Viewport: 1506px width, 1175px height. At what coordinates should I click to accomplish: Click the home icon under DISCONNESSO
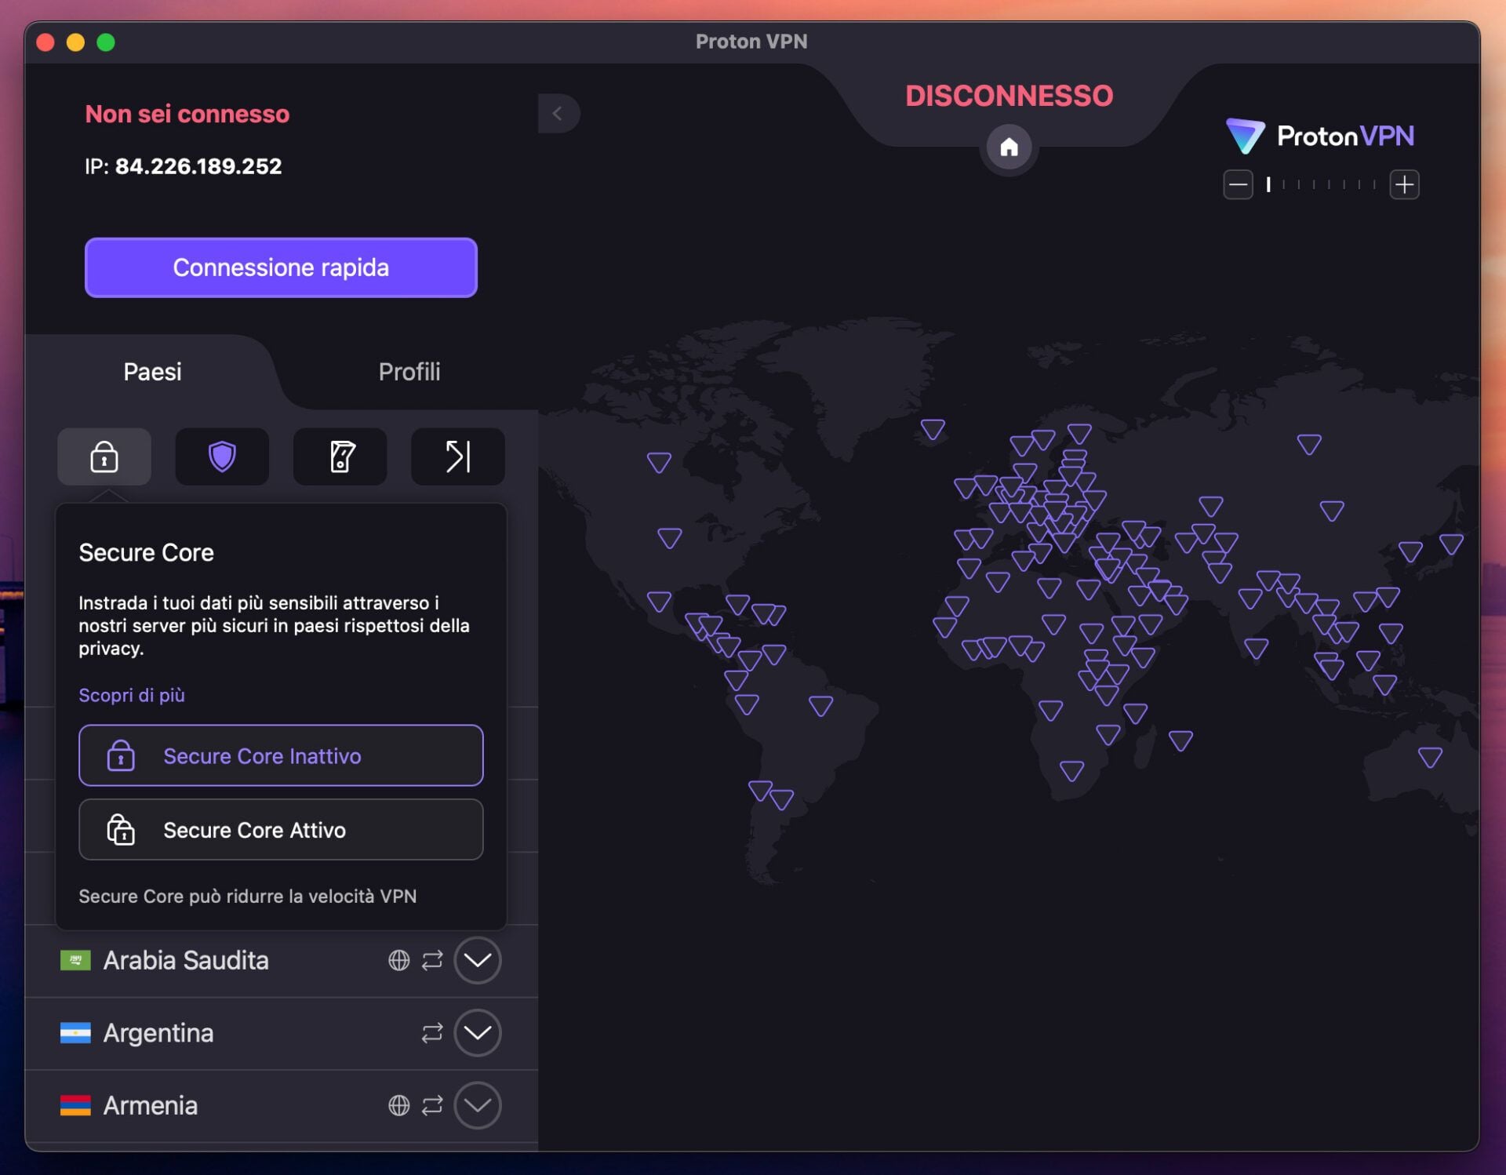tap(1009, 147)
